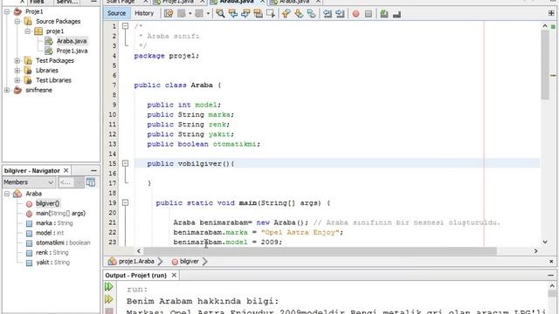The width and height of the screenshot is (559, 314).
Task: Click the bilgiver method icon in breadcrumb bar
Action: coord(175,262)
